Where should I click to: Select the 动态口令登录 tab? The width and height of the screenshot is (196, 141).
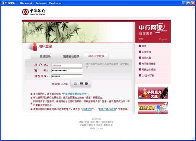pos(96,56)
